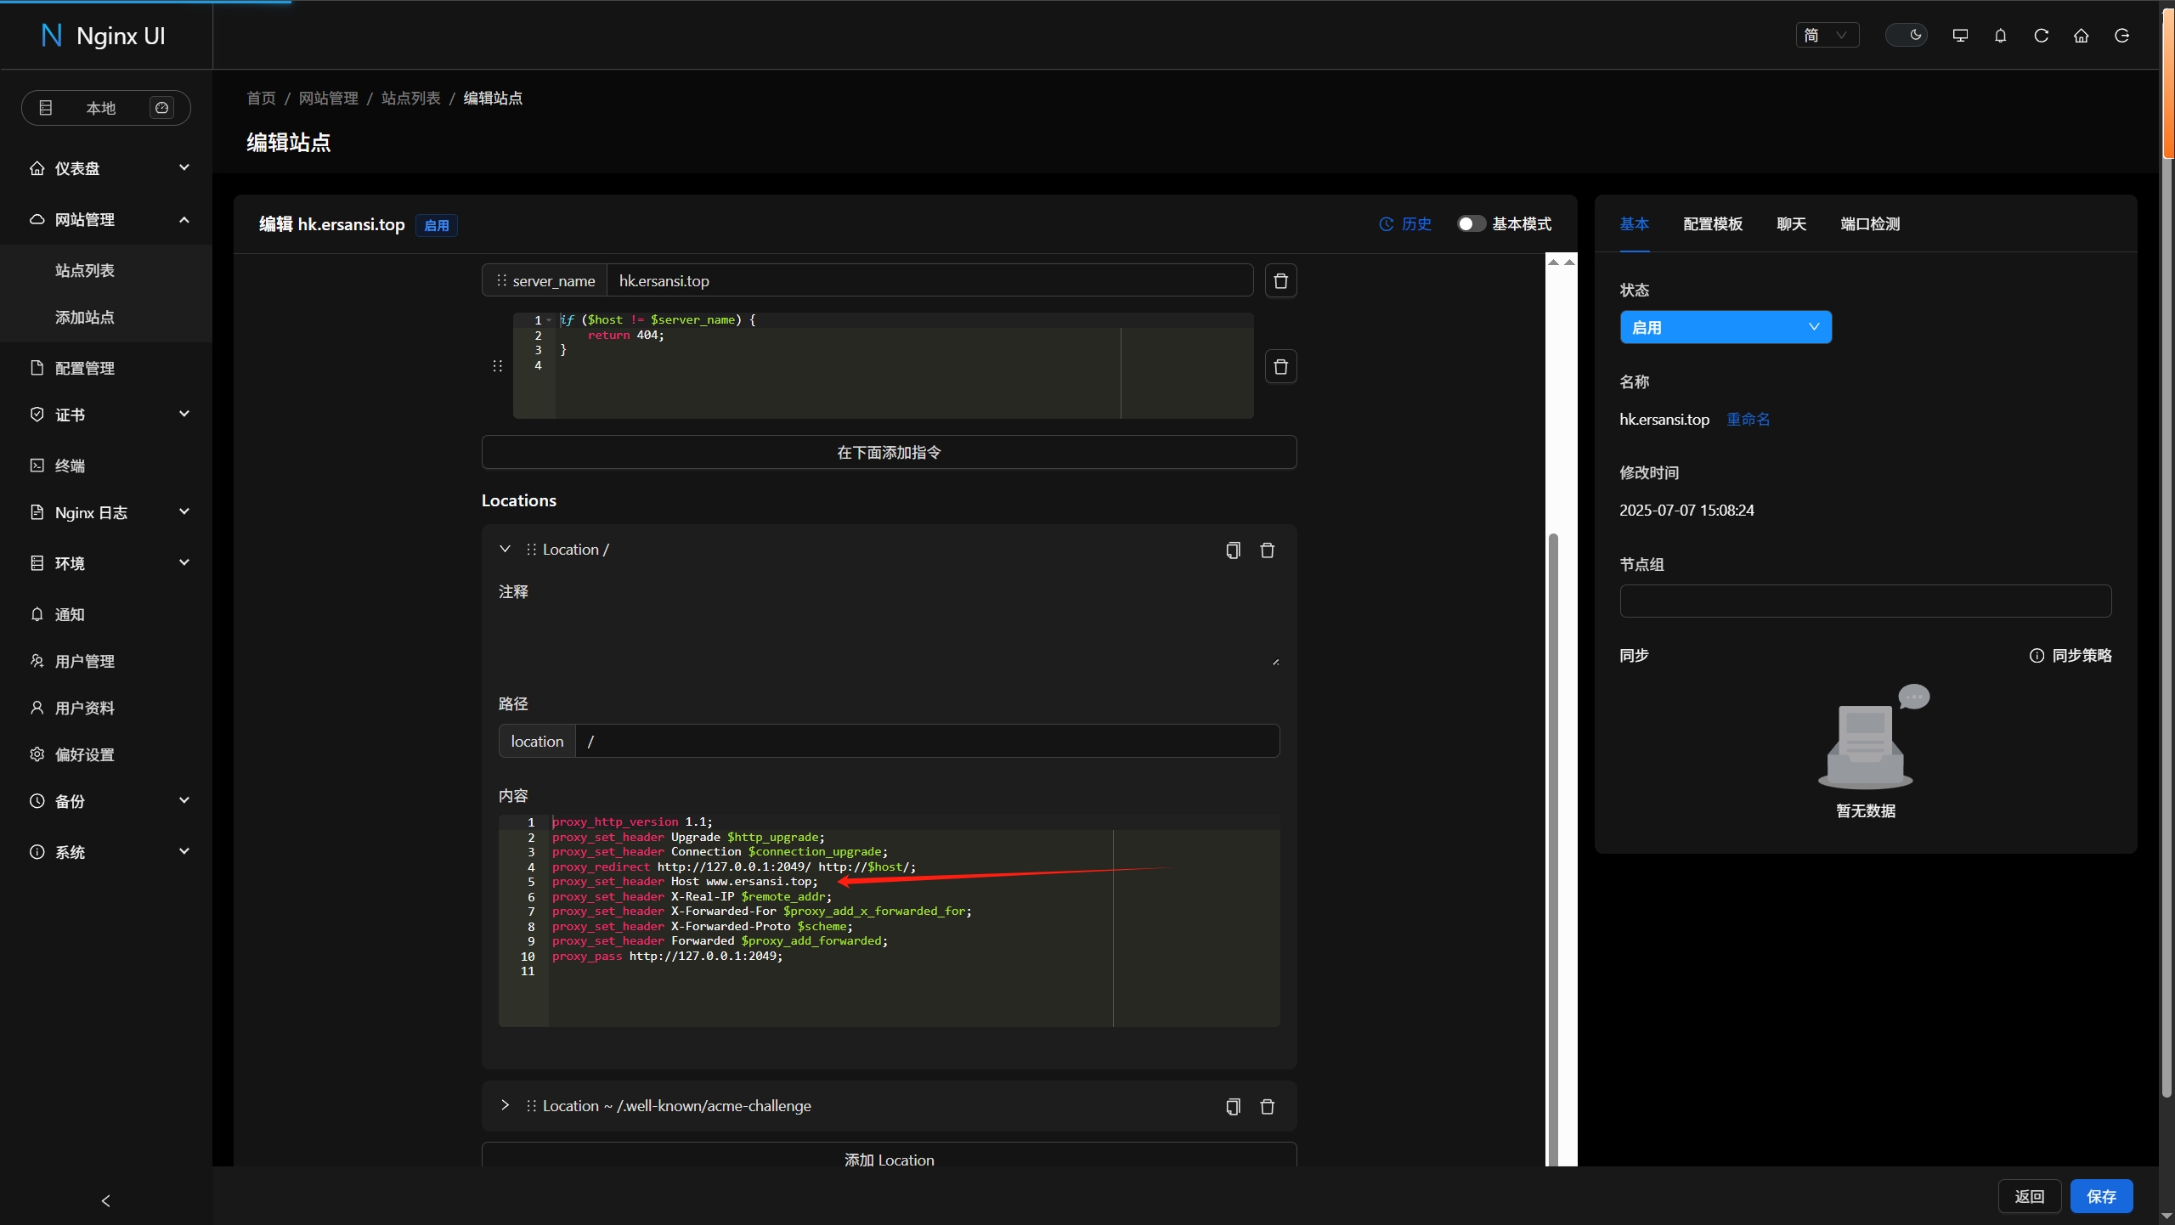
Task: Click the 启用 status tag
Action: click(x=436, y=225)
